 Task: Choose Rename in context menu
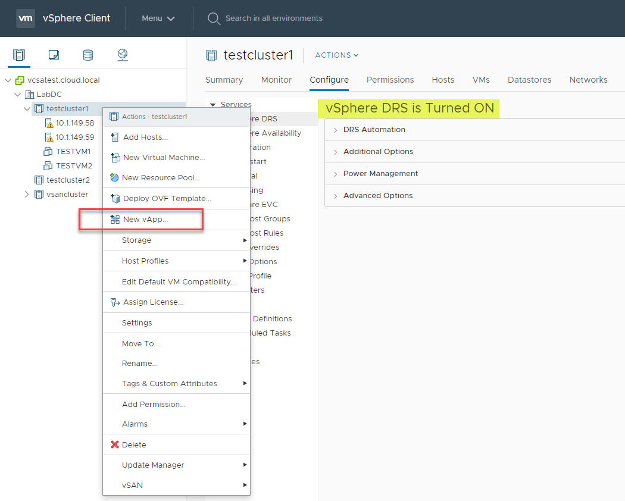coord(177,364)
